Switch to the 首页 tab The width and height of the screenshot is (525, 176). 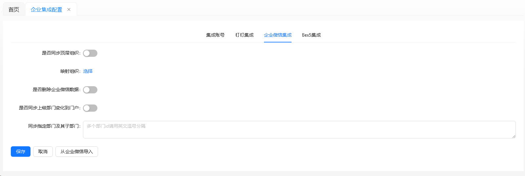[x=14, y=9]
